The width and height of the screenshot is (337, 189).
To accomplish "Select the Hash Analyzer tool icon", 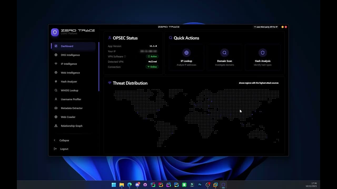I will 56,81.
